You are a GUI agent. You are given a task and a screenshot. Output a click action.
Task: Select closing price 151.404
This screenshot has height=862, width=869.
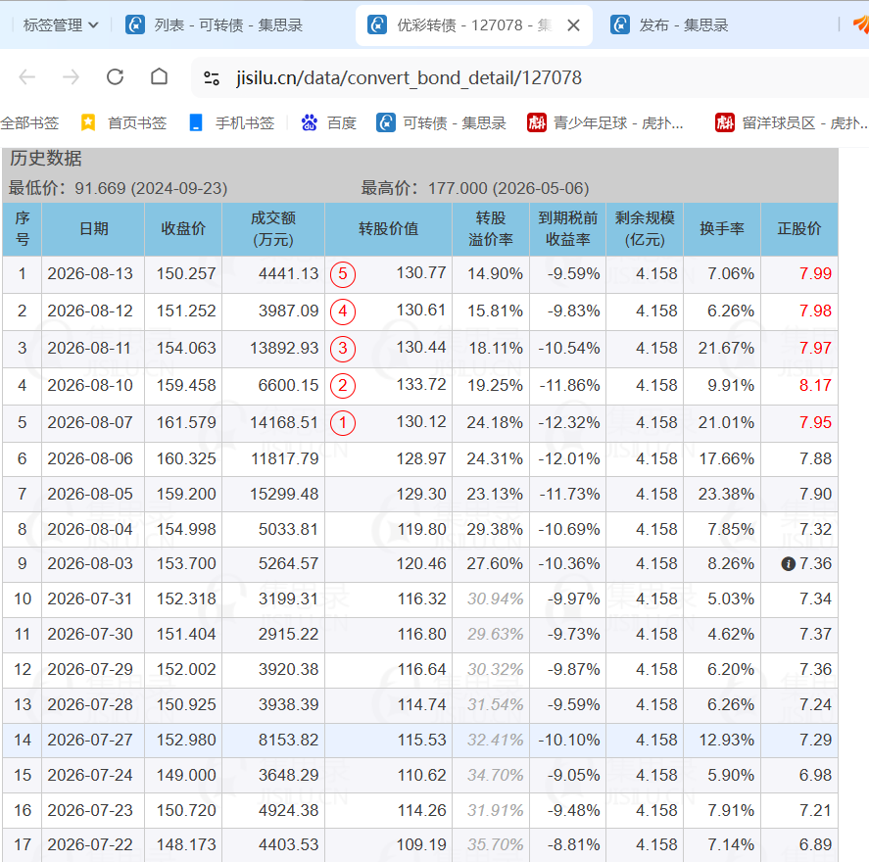tap(186, 635)
